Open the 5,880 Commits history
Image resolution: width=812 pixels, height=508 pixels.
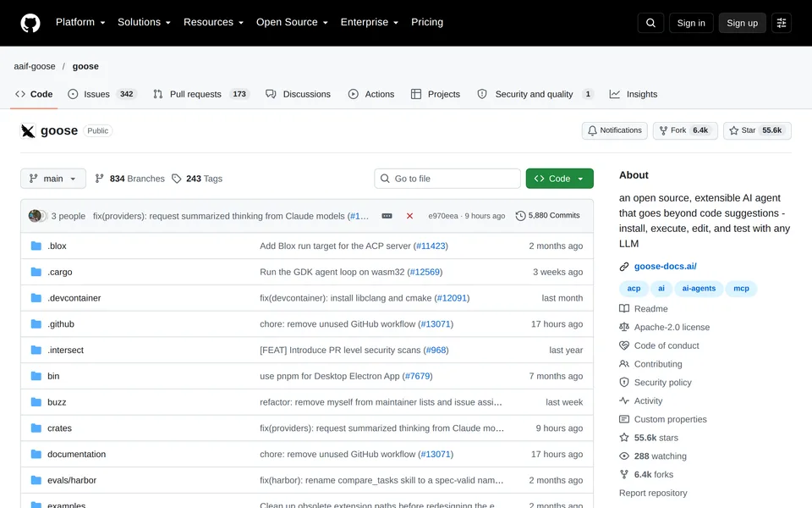click(548, 216)
